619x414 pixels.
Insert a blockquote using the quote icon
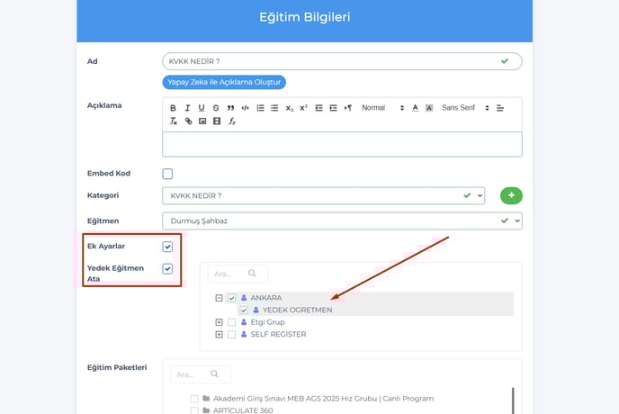pos(230,108)
